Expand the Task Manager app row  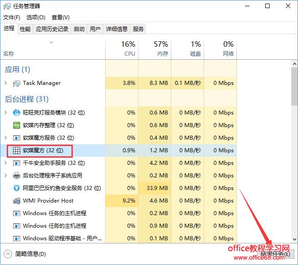[x=6, y=83]
